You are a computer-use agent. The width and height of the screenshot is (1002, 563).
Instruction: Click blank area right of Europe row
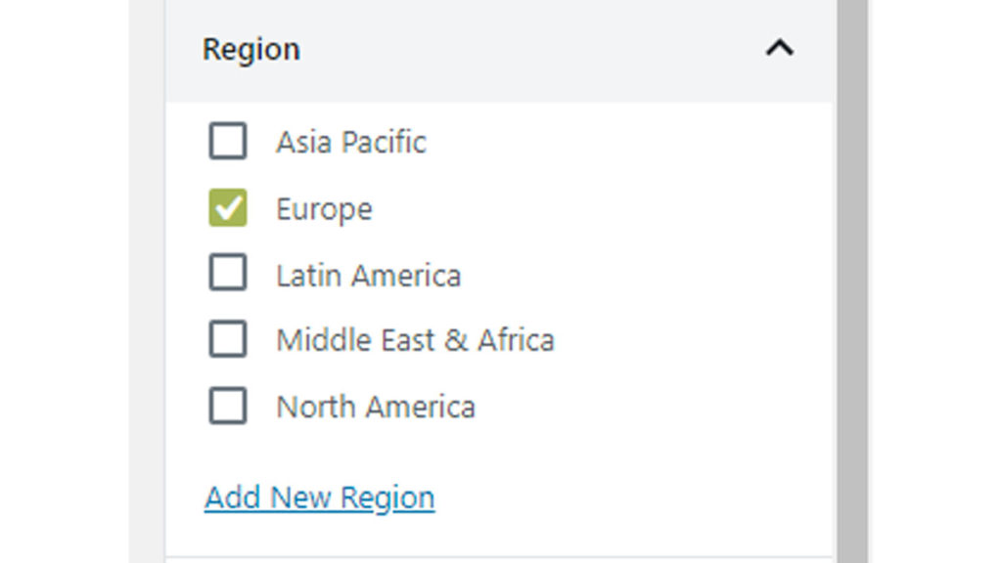tap(607, 209)
